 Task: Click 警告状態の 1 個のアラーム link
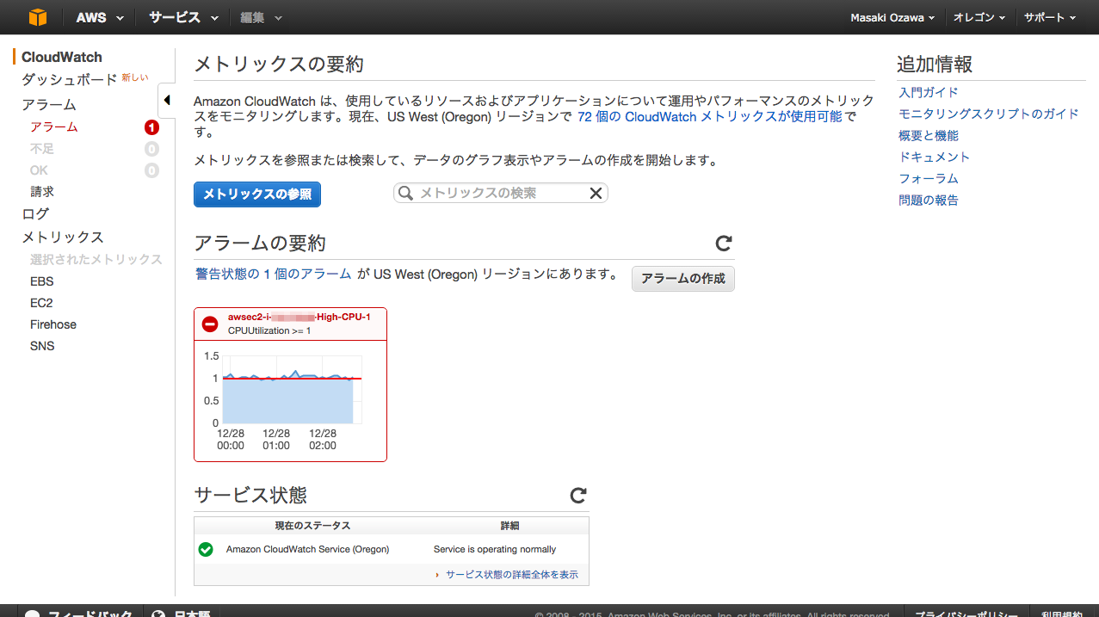(274, 274)
